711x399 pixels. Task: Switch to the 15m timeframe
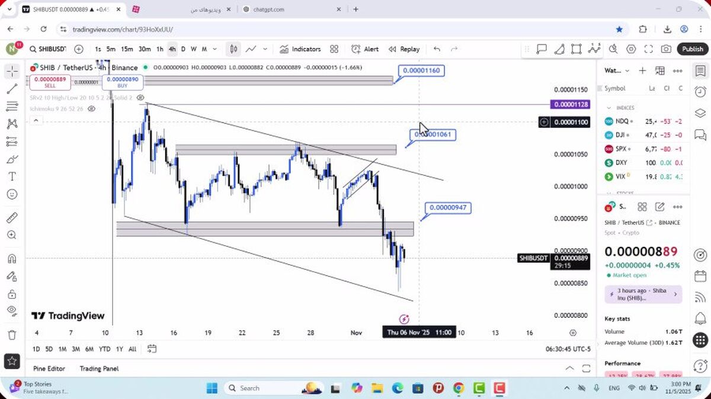pos(127,49)
